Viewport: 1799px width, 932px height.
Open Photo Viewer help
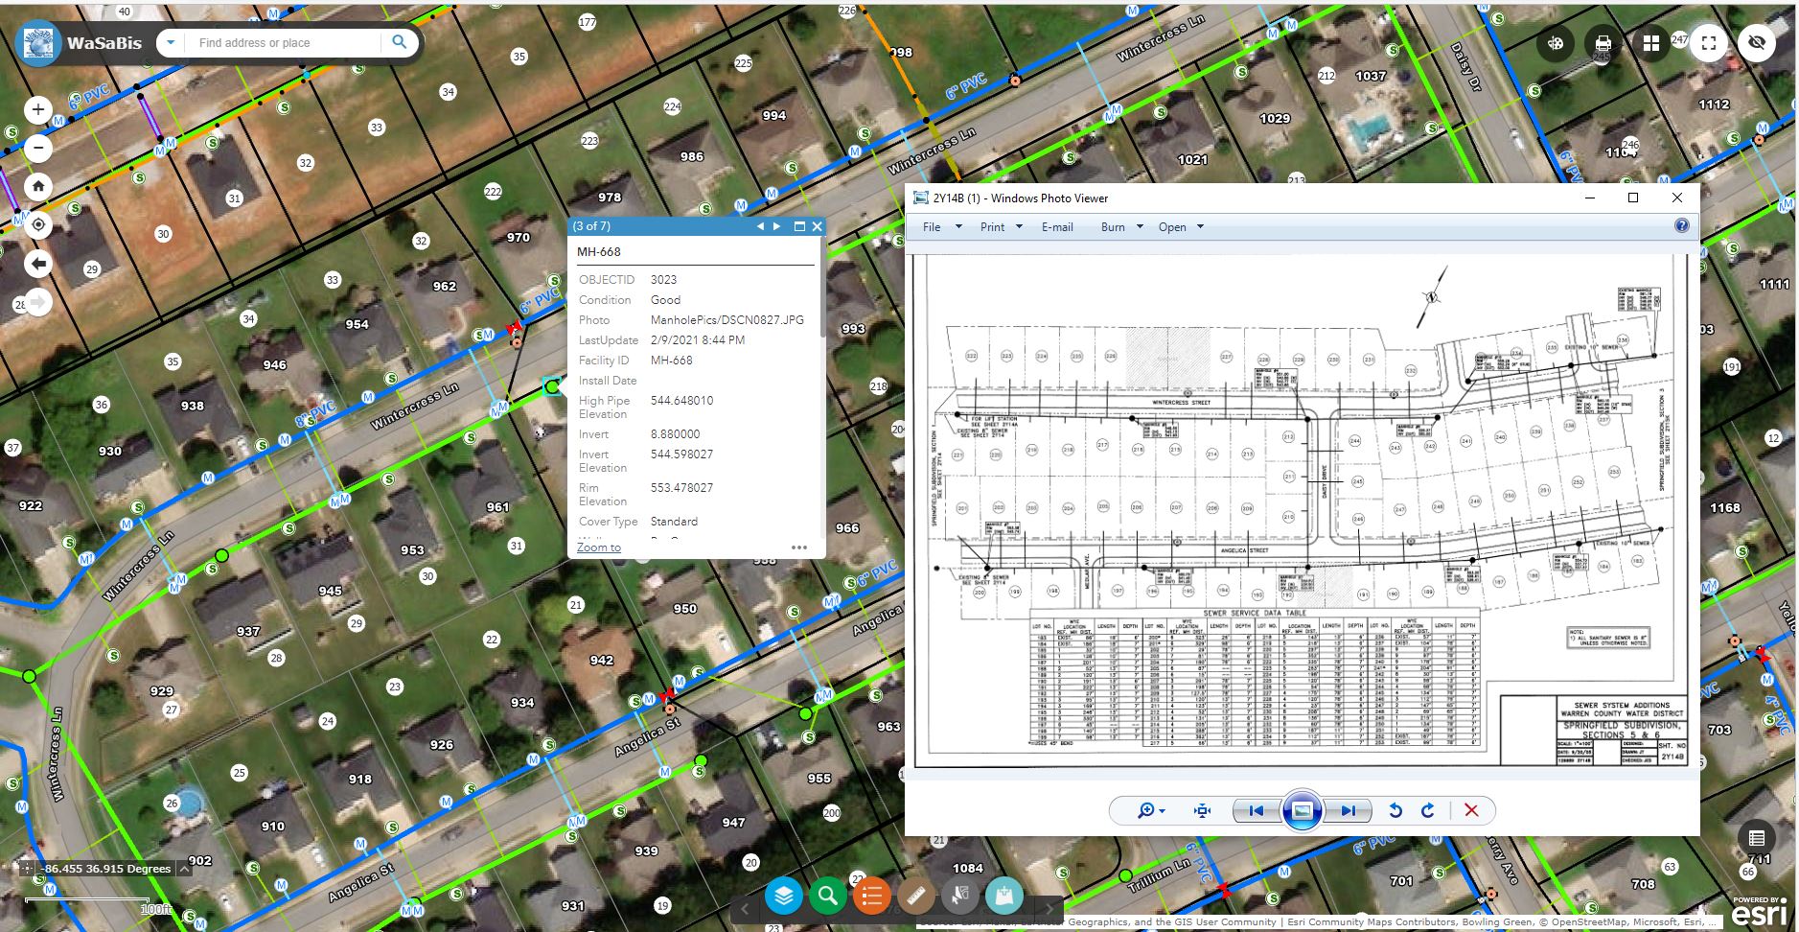coord(1681,226)
